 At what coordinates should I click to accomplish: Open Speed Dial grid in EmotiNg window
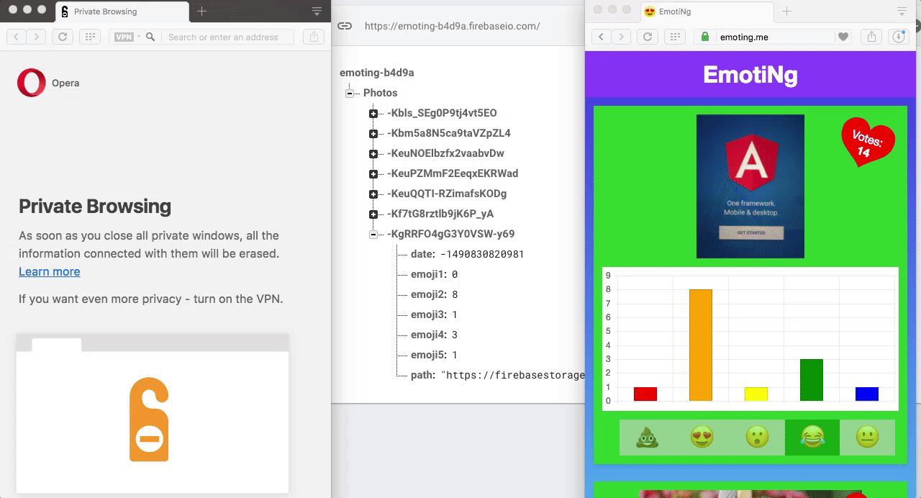click(674, 37)
